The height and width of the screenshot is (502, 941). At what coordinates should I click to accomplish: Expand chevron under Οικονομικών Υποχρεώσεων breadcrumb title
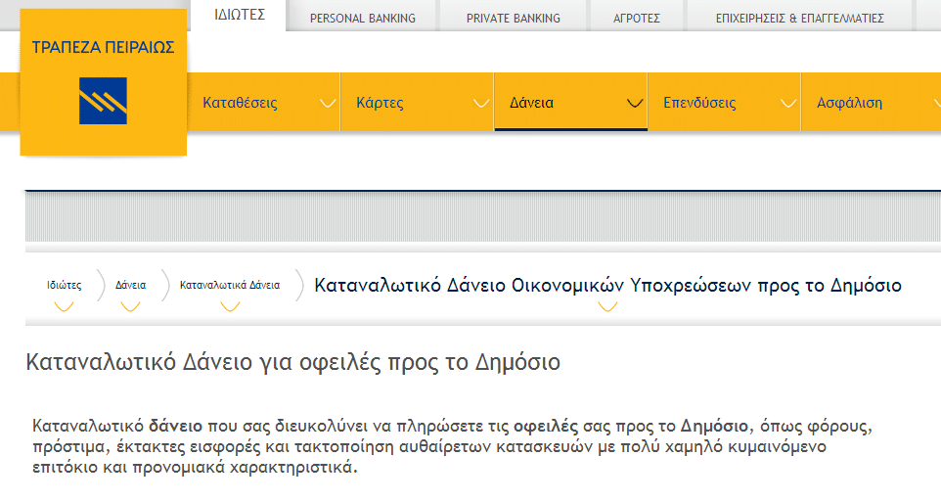click(607, 307)
